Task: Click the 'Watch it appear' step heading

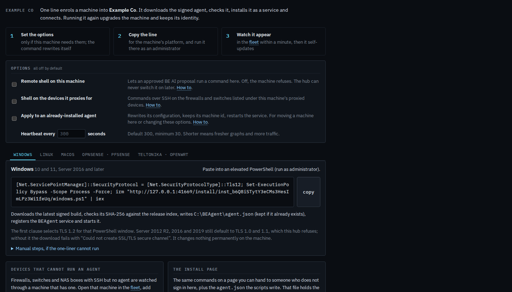Action: tap(254, 34)
